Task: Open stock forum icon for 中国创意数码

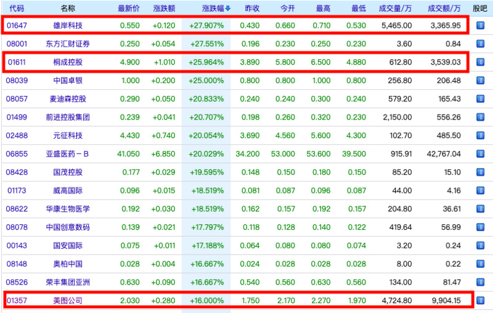Action: 480,227
